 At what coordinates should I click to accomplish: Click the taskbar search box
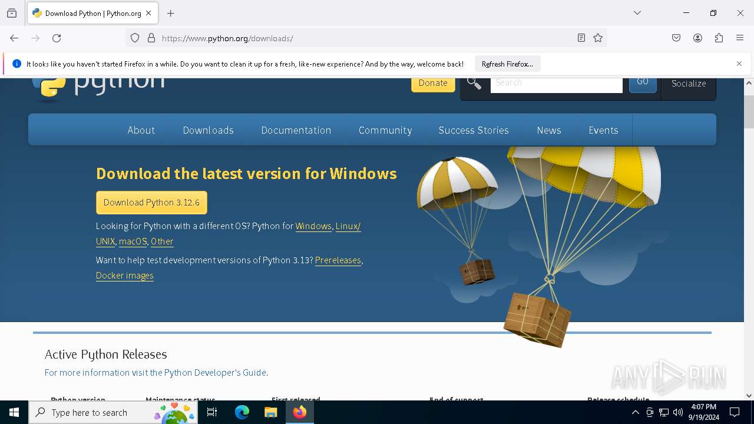tap(112, 413)
